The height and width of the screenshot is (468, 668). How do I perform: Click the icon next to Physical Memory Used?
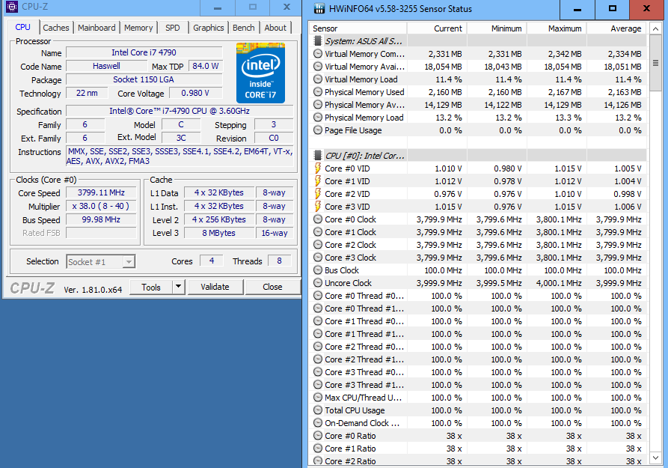click(318, 91)
